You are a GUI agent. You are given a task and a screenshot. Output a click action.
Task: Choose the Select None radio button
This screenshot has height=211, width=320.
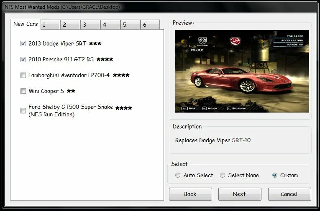[x=223, y=175]
